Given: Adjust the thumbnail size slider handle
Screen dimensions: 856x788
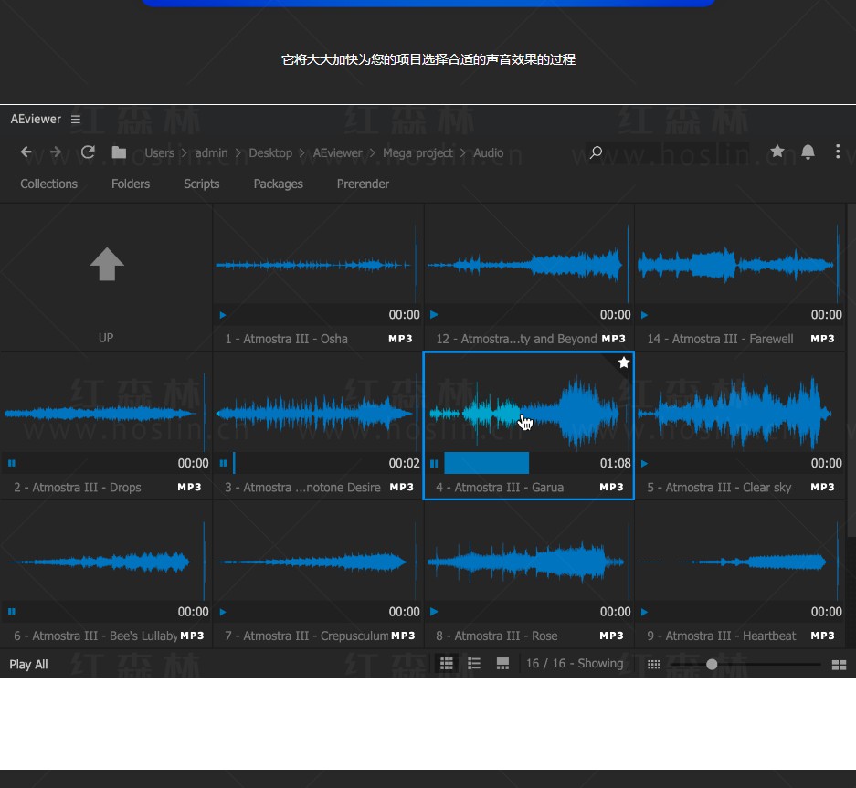Looking at the screenshot, I should pyautogui.click(x=712, y=664).
